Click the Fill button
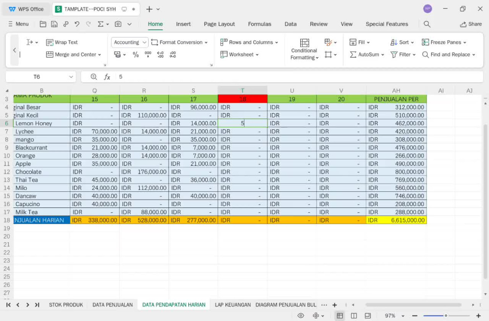The width and height of the screenshot is (489, 321). (360, 42)
